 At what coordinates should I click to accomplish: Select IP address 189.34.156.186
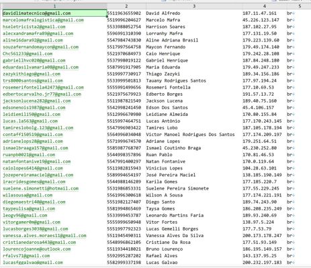point(261,74)
